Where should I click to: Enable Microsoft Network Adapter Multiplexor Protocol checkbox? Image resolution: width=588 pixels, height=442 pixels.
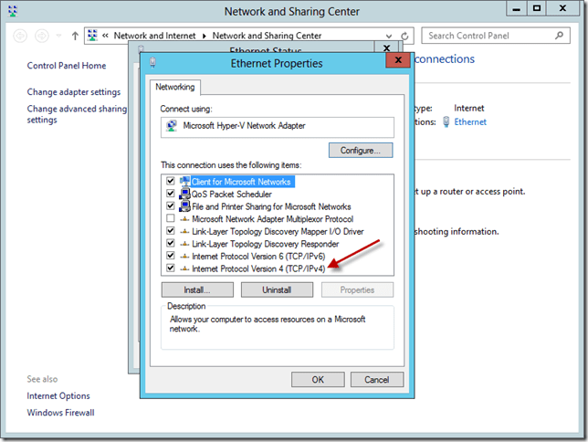click(x=171, y=219)
